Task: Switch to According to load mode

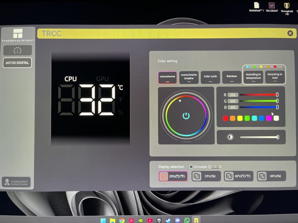Action: coord(275,76)
